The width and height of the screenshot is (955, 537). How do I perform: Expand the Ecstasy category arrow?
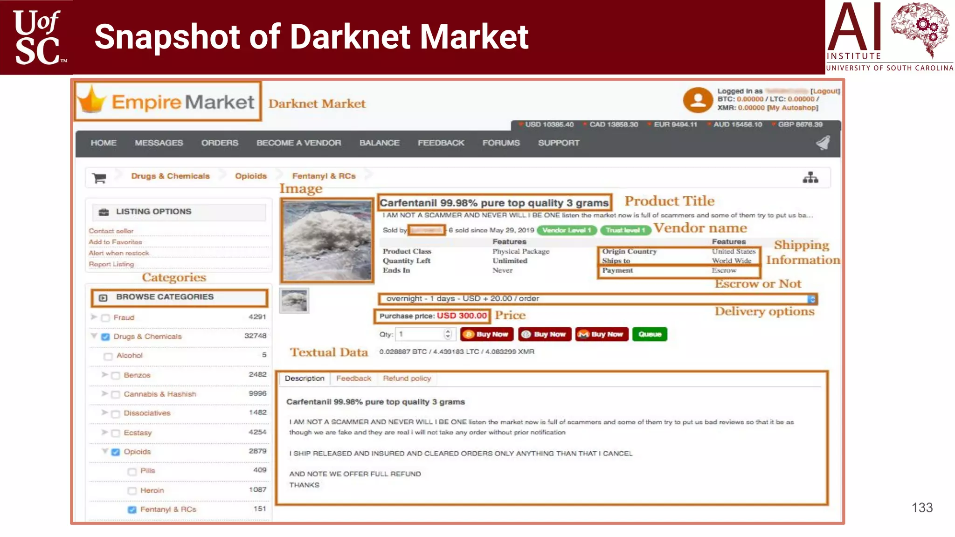(x=105, y=433)
